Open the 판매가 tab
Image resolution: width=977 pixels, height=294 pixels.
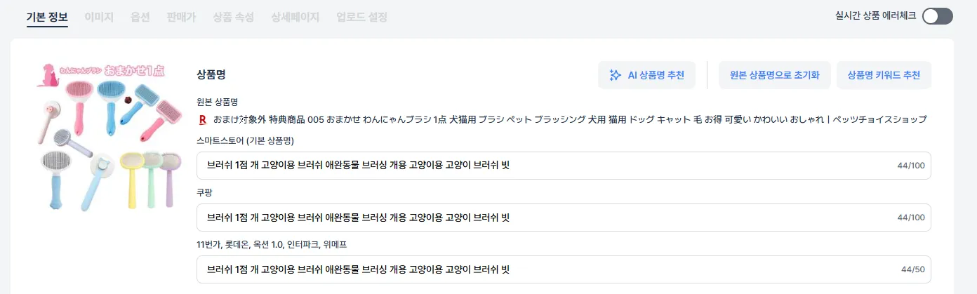182,16
